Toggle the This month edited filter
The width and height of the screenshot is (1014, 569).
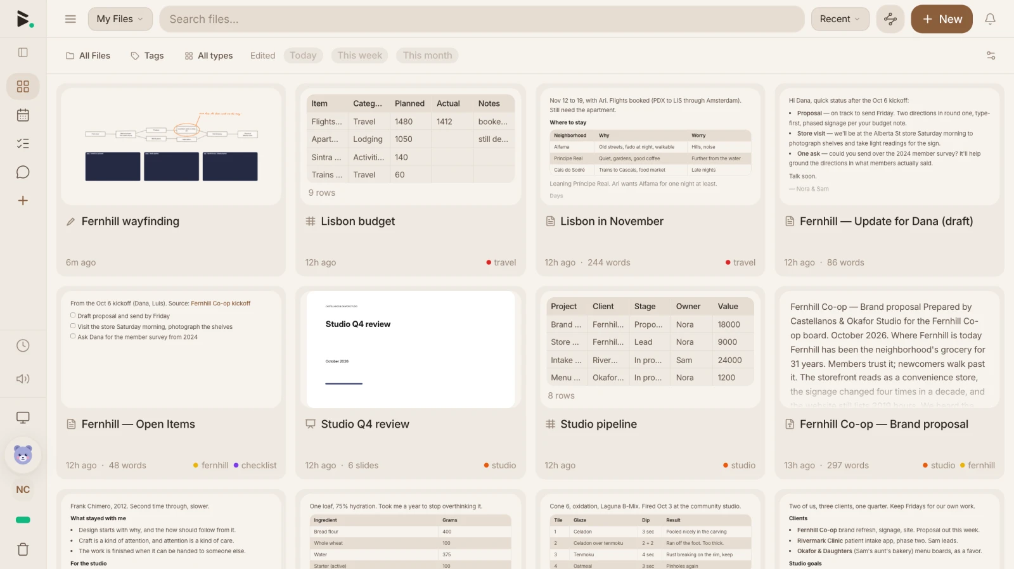coord(428,56)
